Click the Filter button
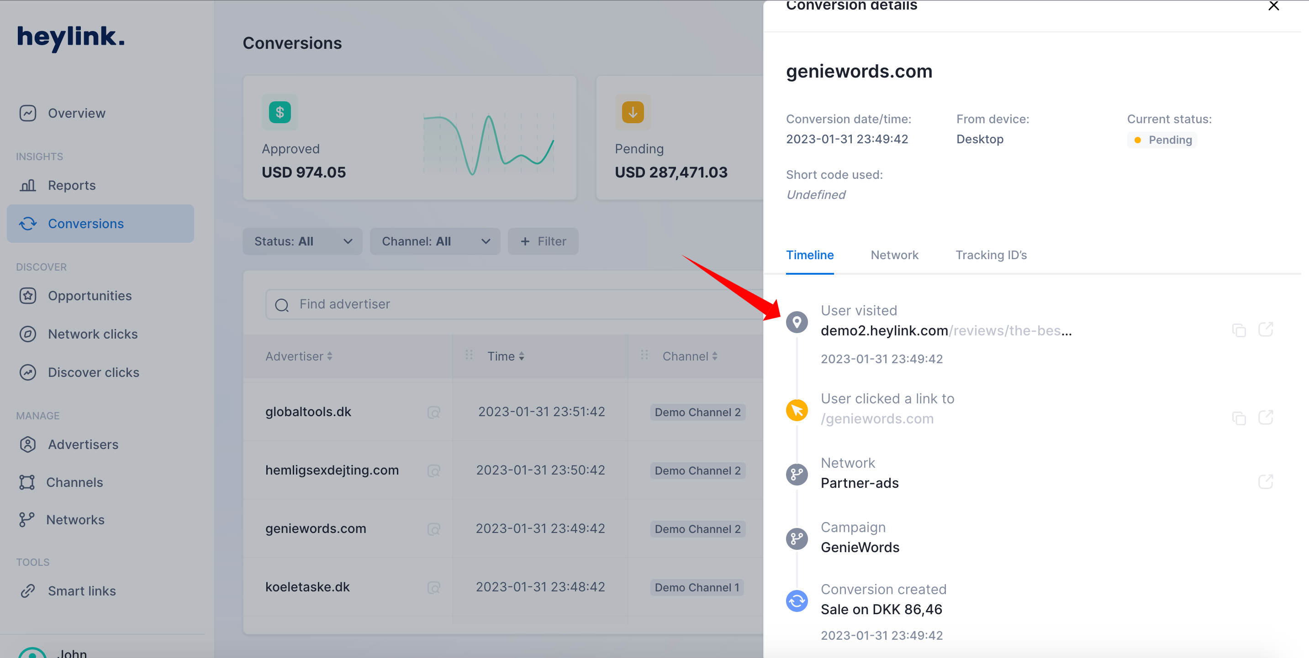 coord(541,241)
